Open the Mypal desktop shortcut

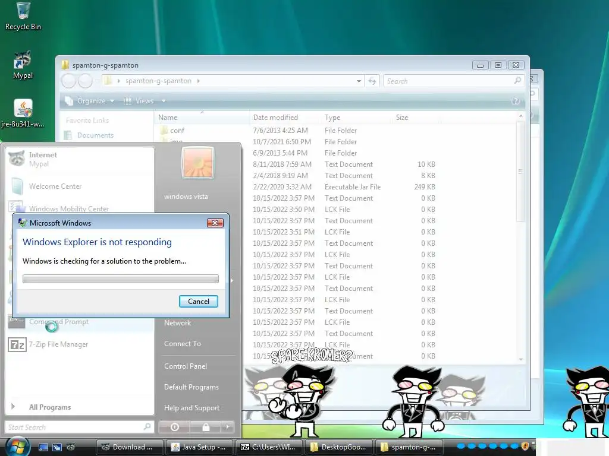click(x=23, y=65)
